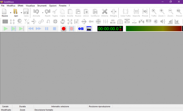
Task: Open control properties with the blue checkmark icon
Action: click(x=81, y=29)
